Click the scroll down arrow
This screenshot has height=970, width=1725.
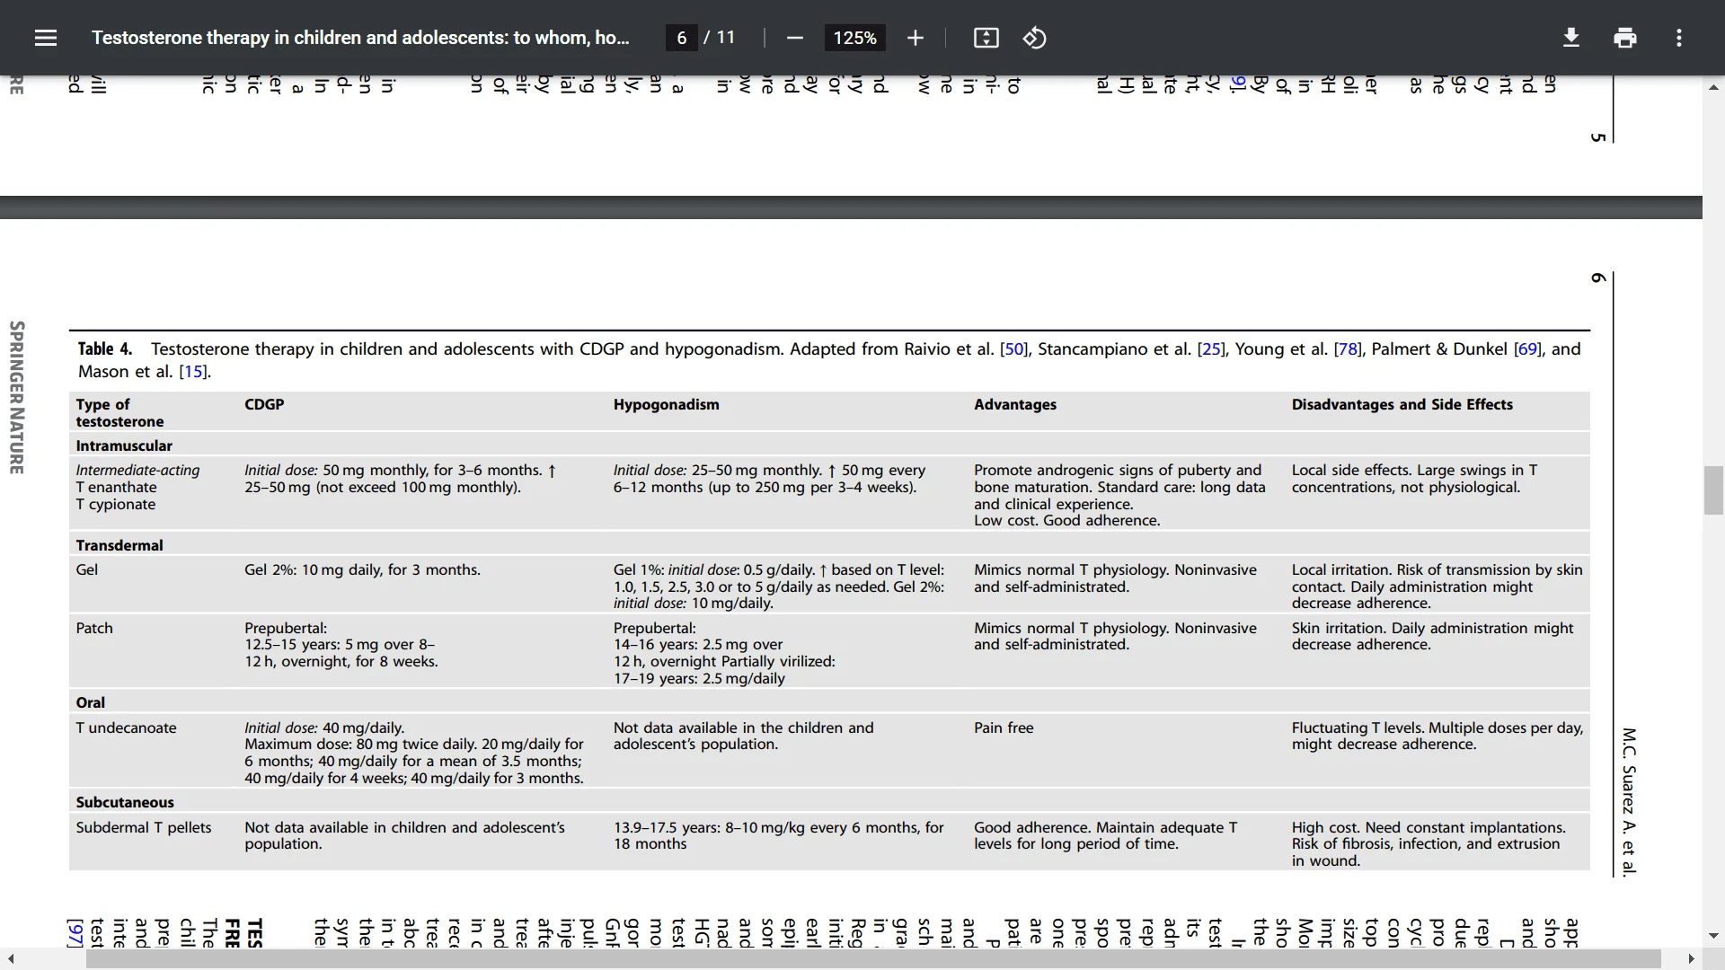click(x=1713, y=936)
